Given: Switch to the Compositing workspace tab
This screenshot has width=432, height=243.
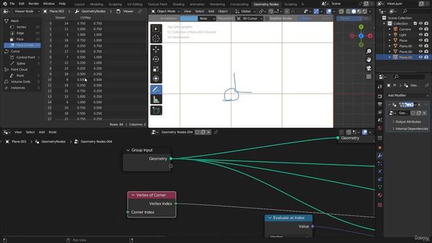Looking at the screenshot, I should tap(239, 4).
